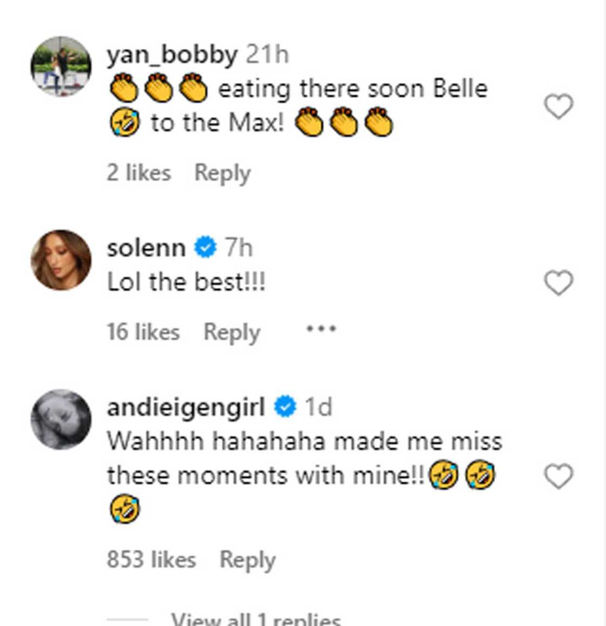Screen dimensions: 606x626
Task: View the 16 likes on solenn's comment
Action: click(x=143, y=332)
